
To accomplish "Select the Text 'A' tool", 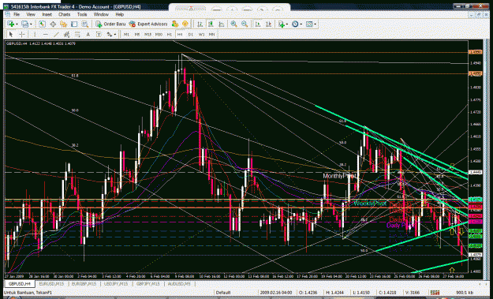I will pyautogui.click(x=88, y=34).
